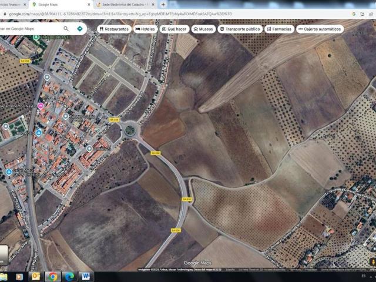Show Farmacias on the map

pyautogui.click(x=280, y=29)
